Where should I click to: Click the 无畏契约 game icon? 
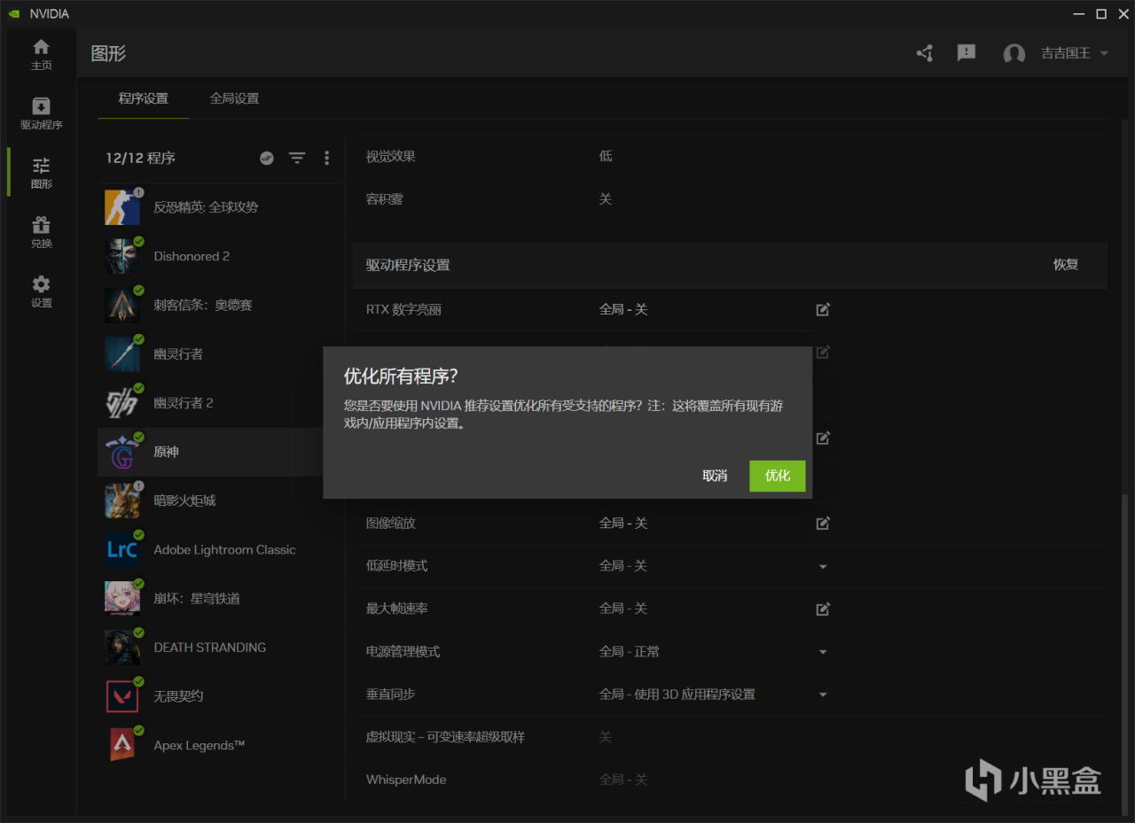click(x=121, y=696)
